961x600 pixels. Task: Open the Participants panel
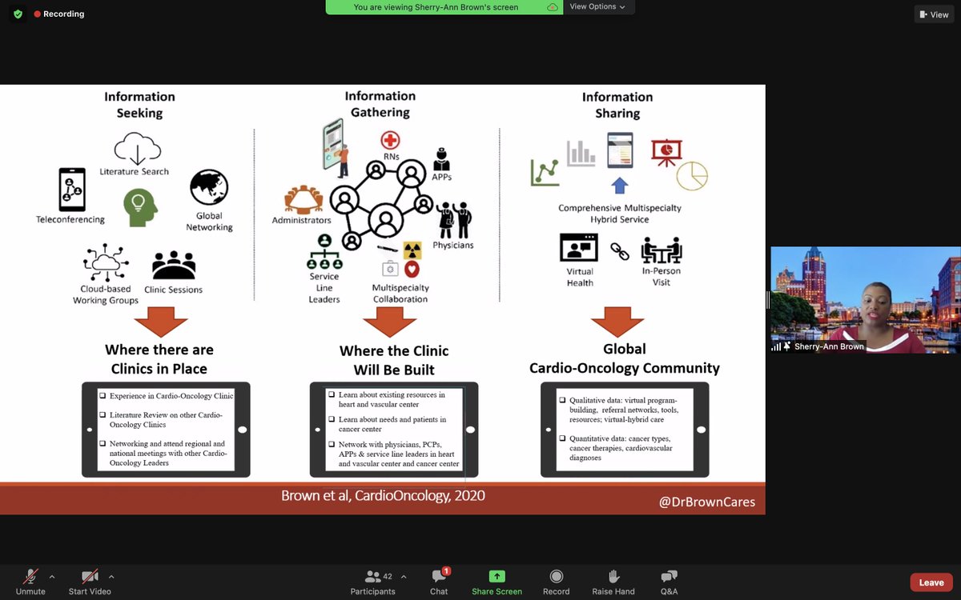pos(373,582)
